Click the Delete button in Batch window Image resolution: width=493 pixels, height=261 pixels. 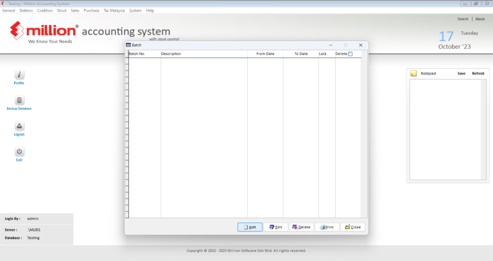pos(301,227)
